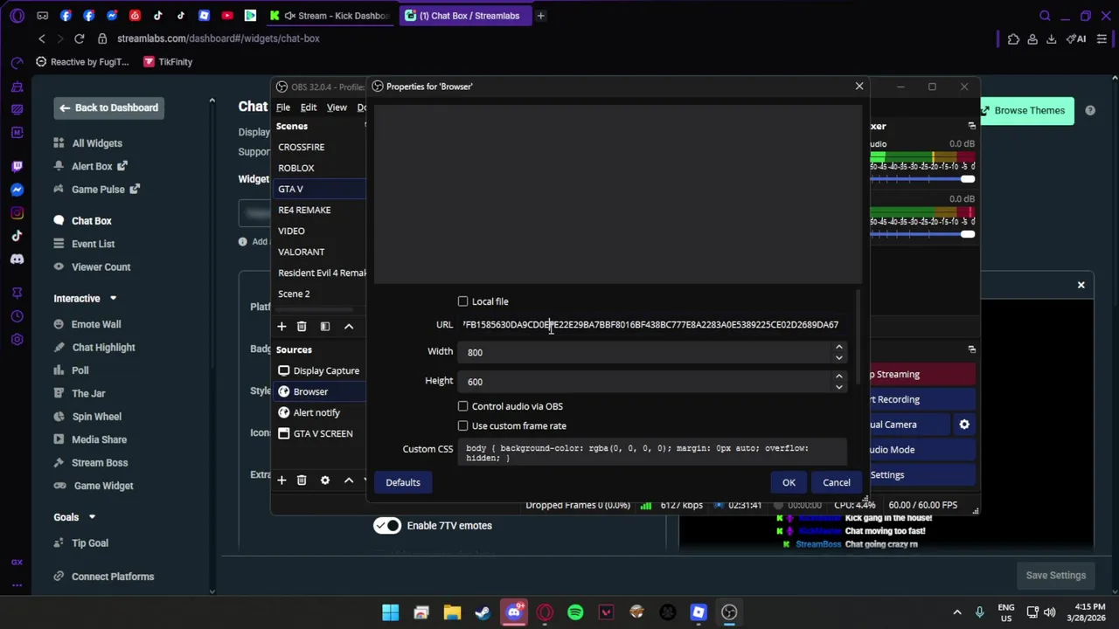
Task: Go back in browser history
Action: tap(41, 38)
